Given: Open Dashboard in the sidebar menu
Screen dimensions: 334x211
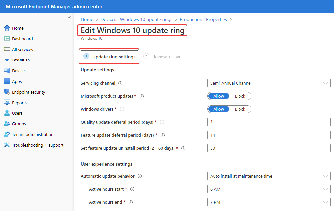Looking at the screenshot, I should coord(22,39).
